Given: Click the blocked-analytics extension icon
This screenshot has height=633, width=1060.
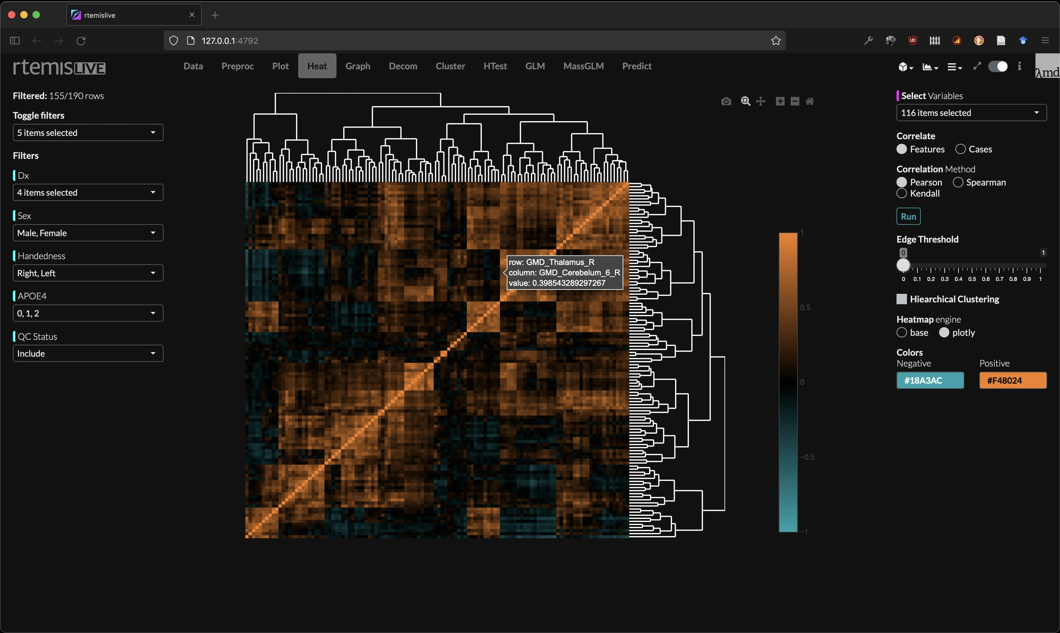Looking at the screenshot, I should [957, 40].
